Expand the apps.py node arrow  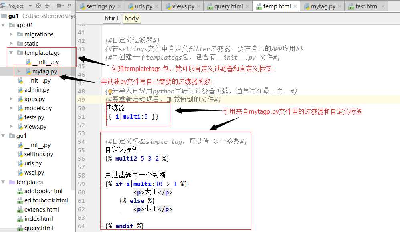pyautogui.click(x=11, y=99)
